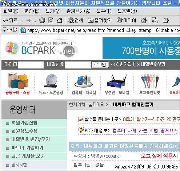Click the 홈페이지 breadcrumb link

(96, 104)
